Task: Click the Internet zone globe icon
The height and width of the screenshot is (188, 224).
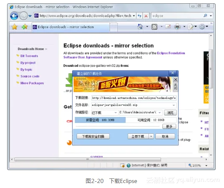Action: pos(129,165)
